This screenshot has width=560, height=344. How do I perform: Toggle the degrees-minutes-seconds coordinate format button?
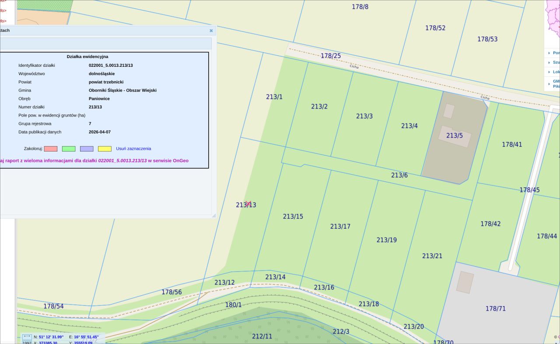[x=27, y=337]
